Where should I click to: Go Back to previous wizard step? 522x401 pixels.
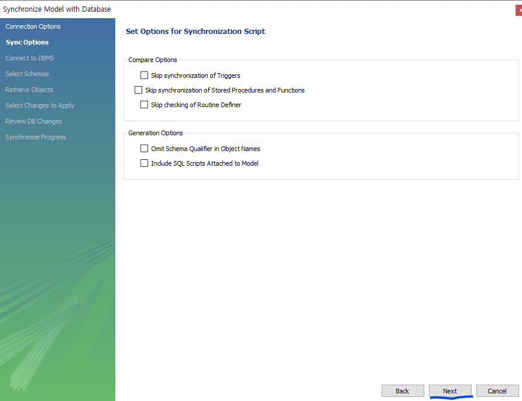click(x=403, y=391)
